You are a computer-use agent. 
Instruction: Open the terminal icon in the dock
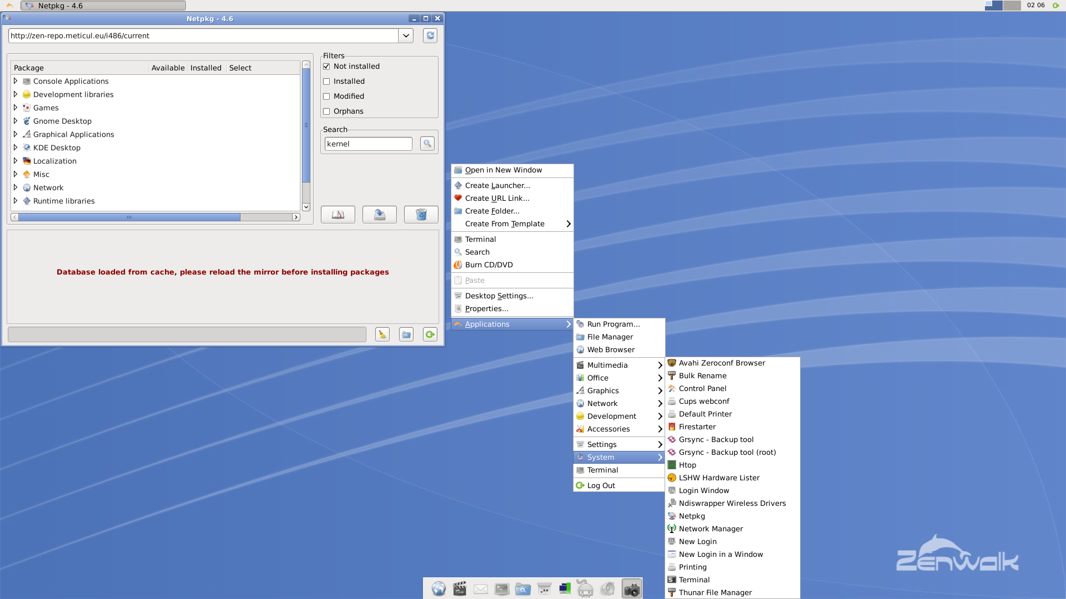click(502, 588)
